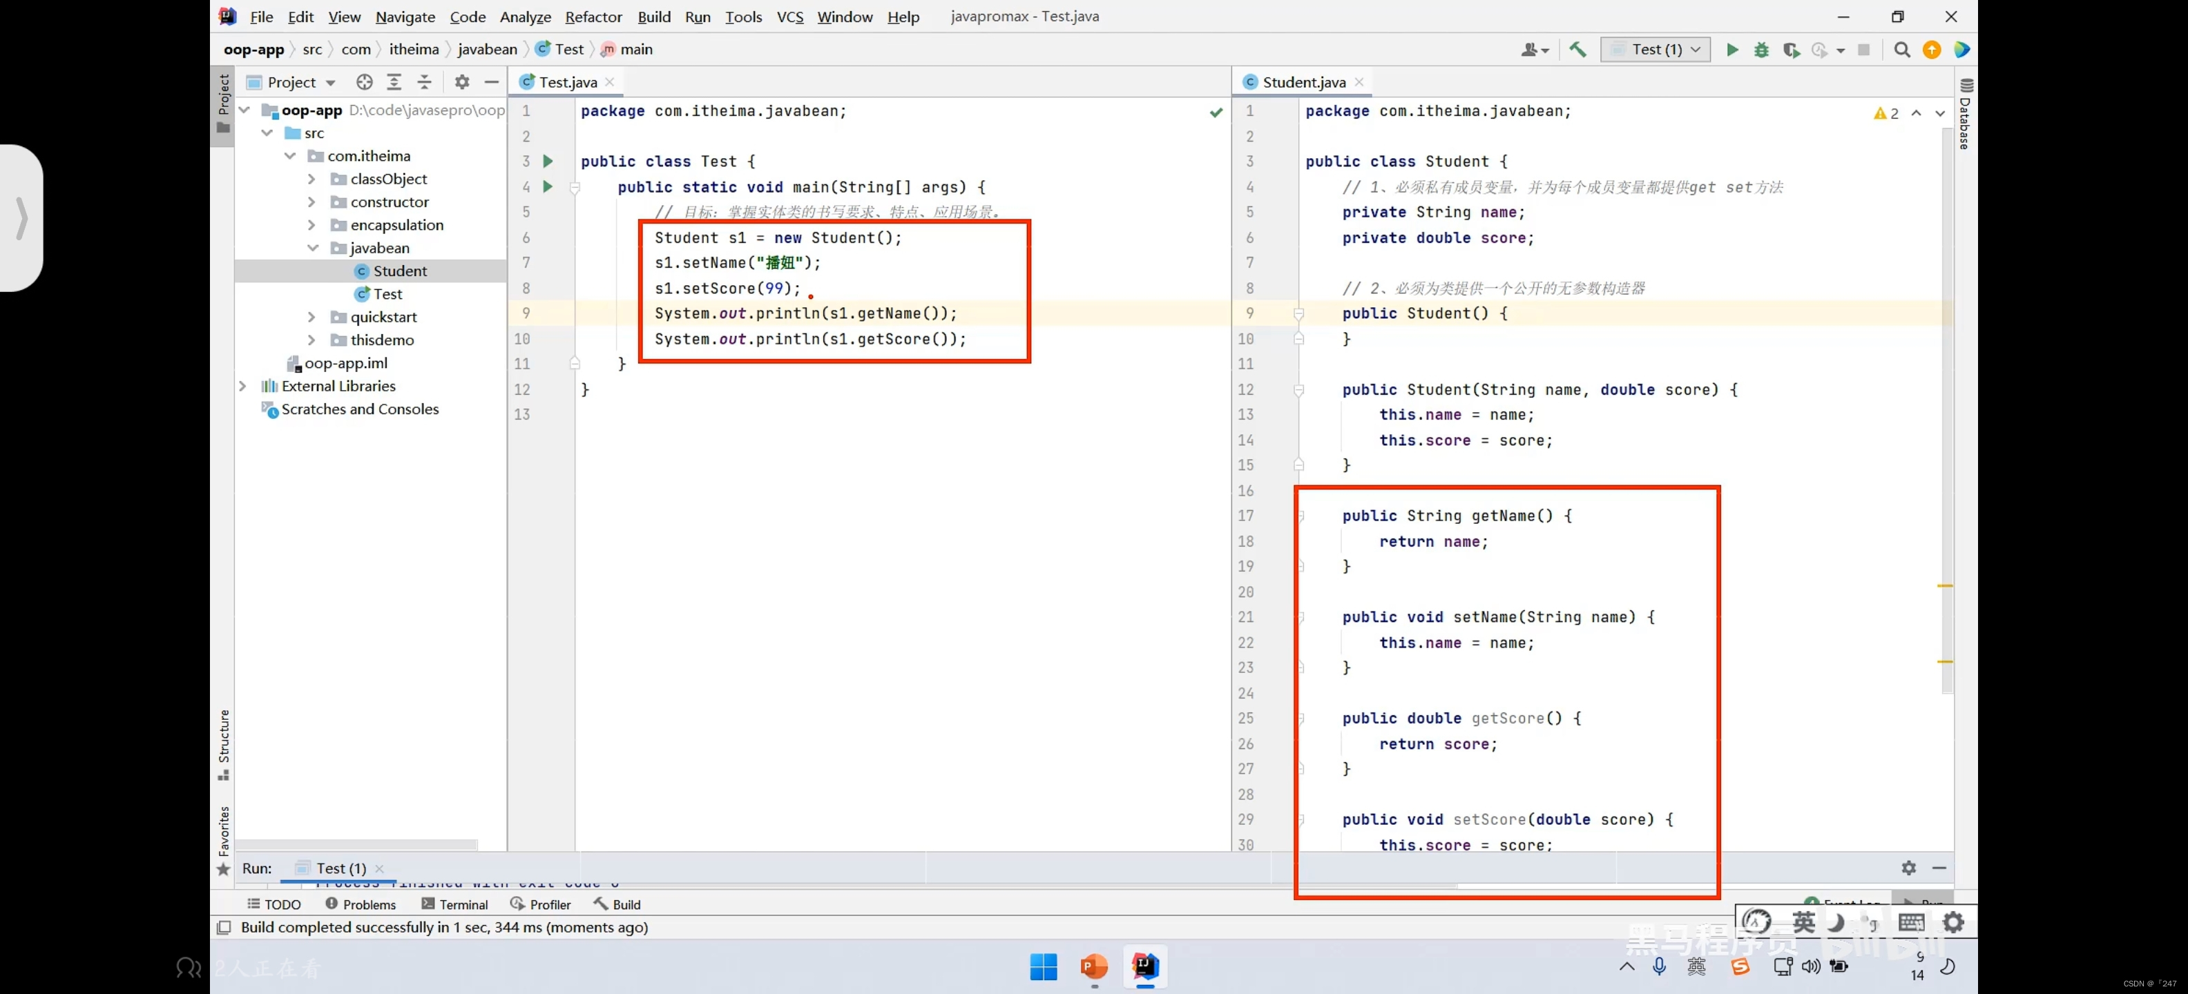Collapse the oop-app root node

(244, 110)
